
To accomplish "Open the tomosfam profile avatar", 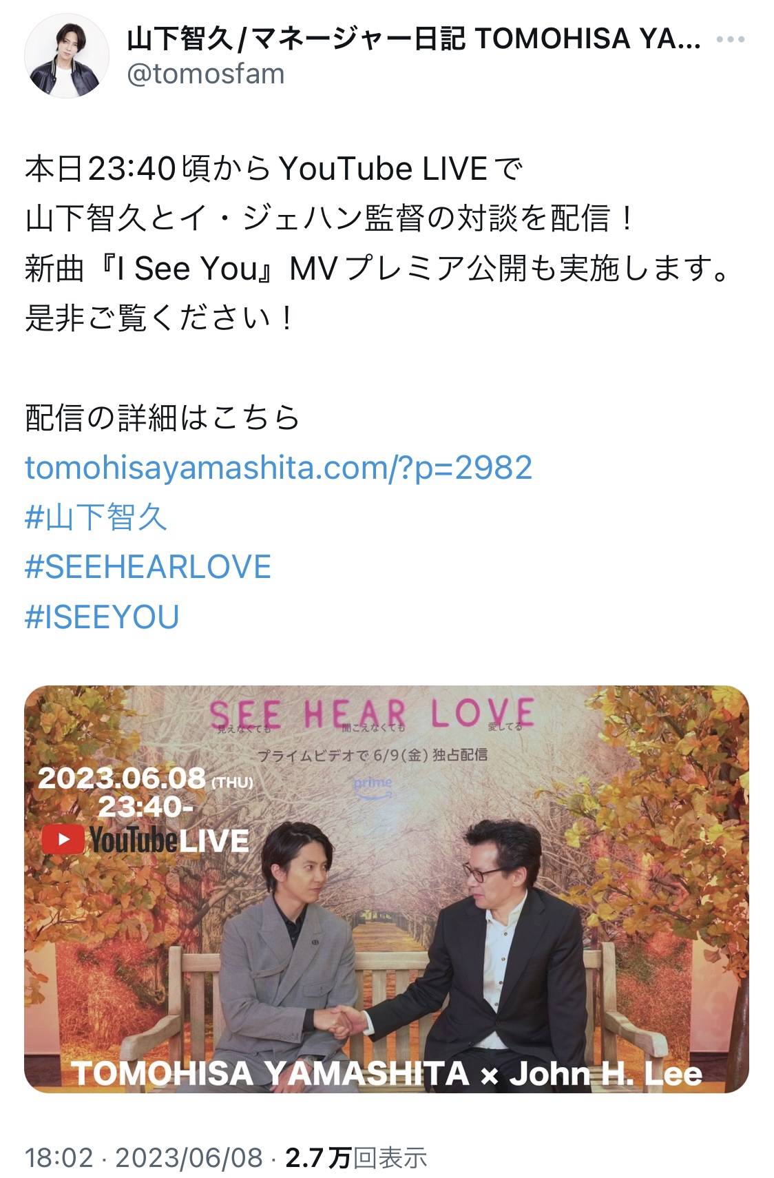I will point(67,55).
